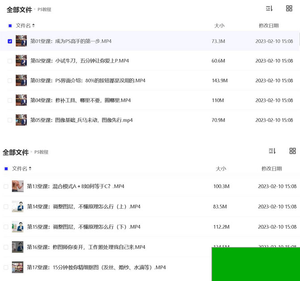The height and width of the screenshot is (281, 300).
Task: Open sort options above the 第13堂课 list
Action: point(272,151)
